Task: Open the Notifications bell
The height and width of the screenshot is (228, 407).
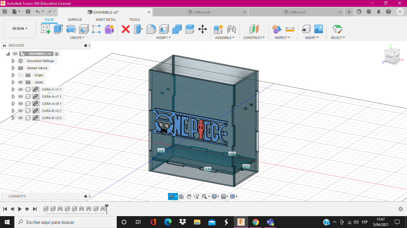Action: click(x=379, y=12)
